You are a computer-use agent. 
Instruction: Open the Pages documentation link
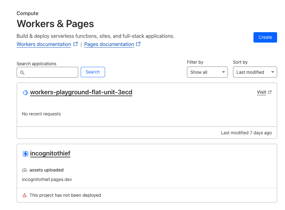[x=109, y=44]
